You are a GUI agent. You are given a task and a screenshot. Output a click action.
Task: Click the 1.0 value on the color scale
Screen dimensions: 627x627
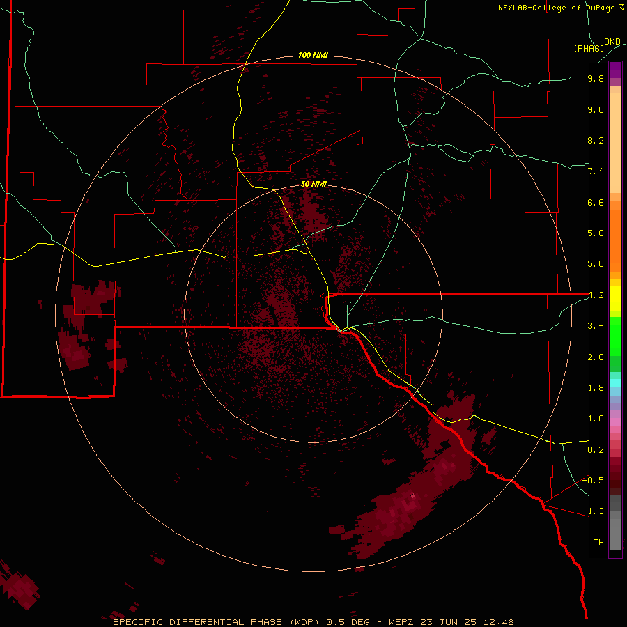point(596,419)
